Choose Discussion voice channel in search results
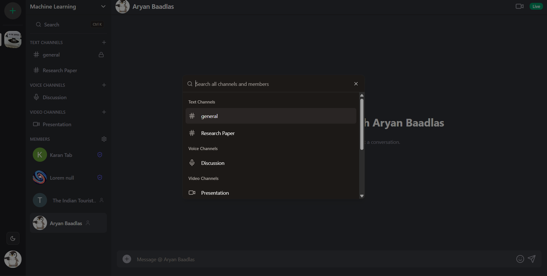The image size is (547, 276). (x=271, y=163)
